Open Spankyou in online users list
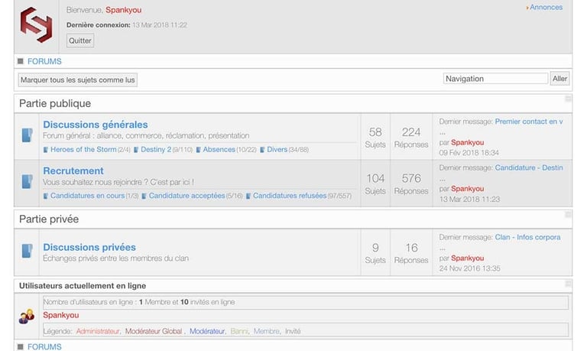Viewport: 587px width, 351px height. tap(61, 315)
